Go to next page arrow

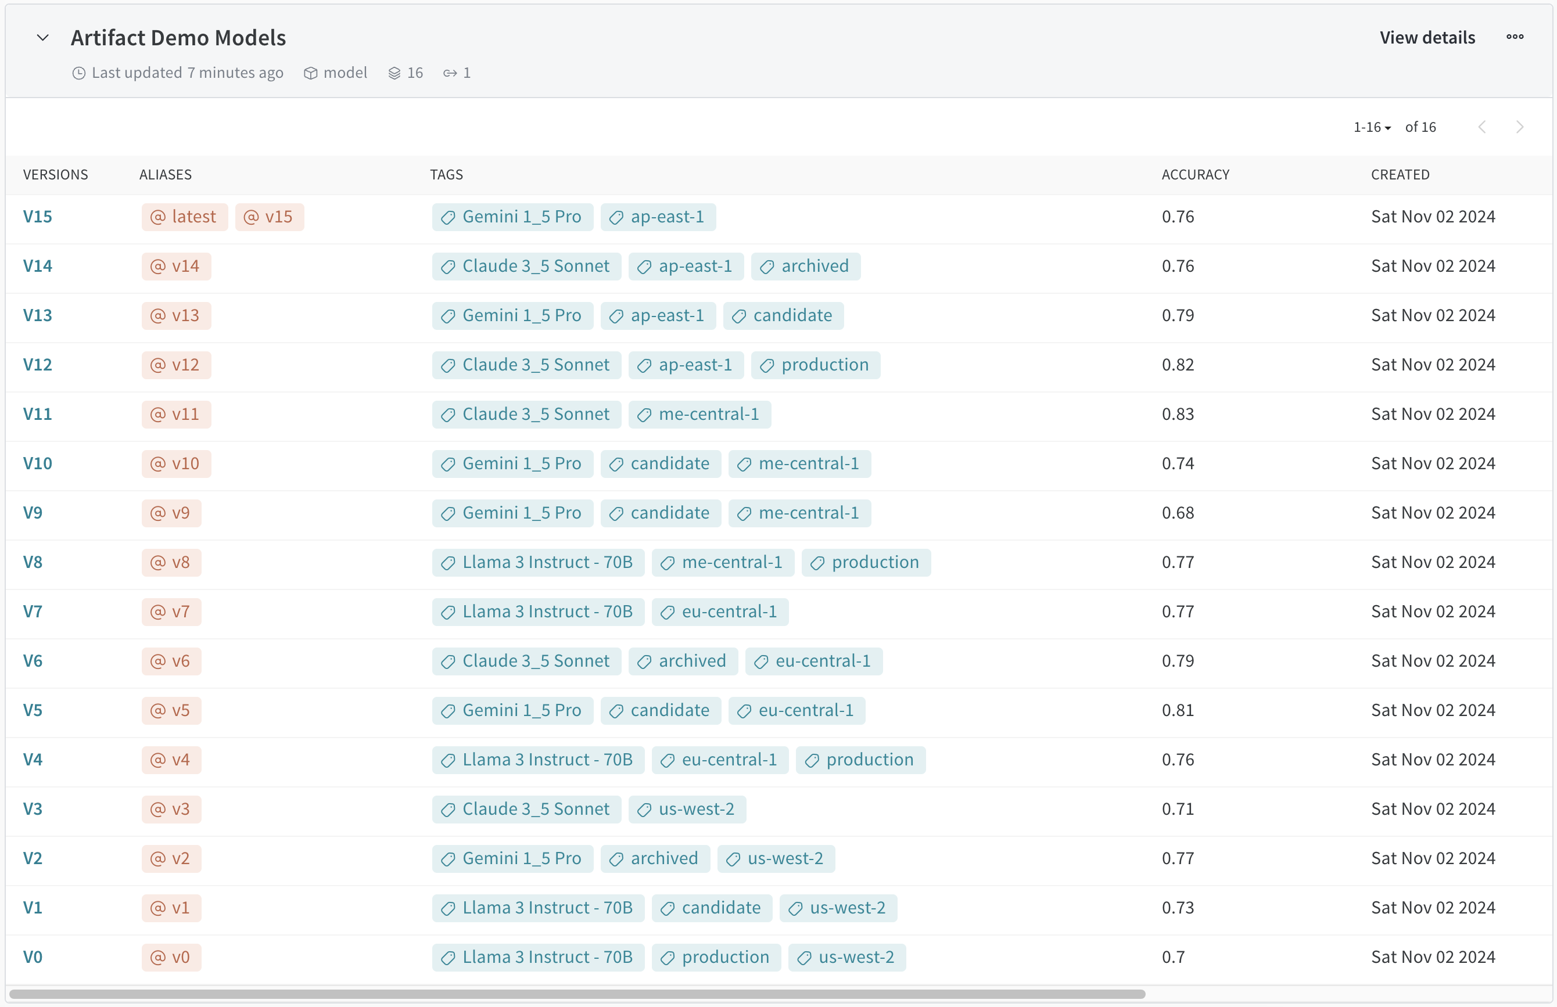1520,127
